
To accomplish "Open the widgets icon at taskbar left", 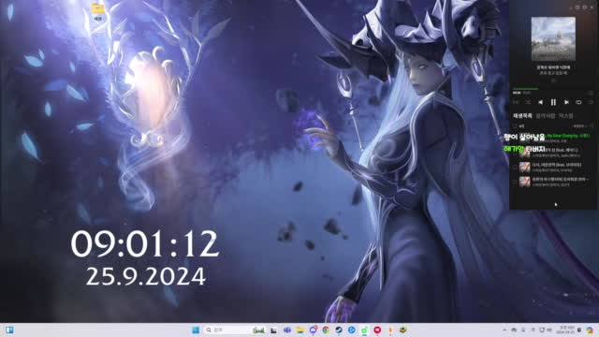I will click(9, 330).
